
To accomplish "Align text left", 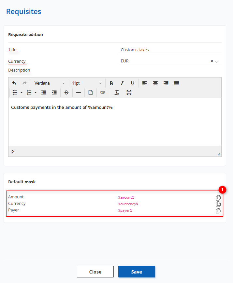I will pos(145,83).
